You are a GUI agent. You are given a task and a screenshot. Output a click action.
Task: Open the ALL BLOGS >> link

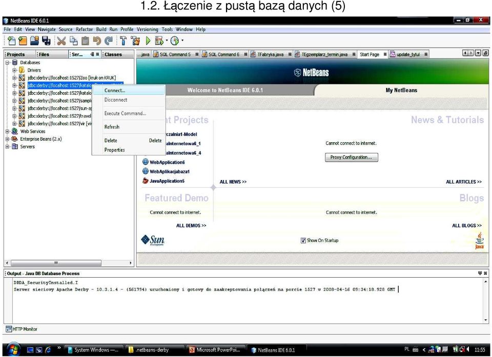(466, 226)
